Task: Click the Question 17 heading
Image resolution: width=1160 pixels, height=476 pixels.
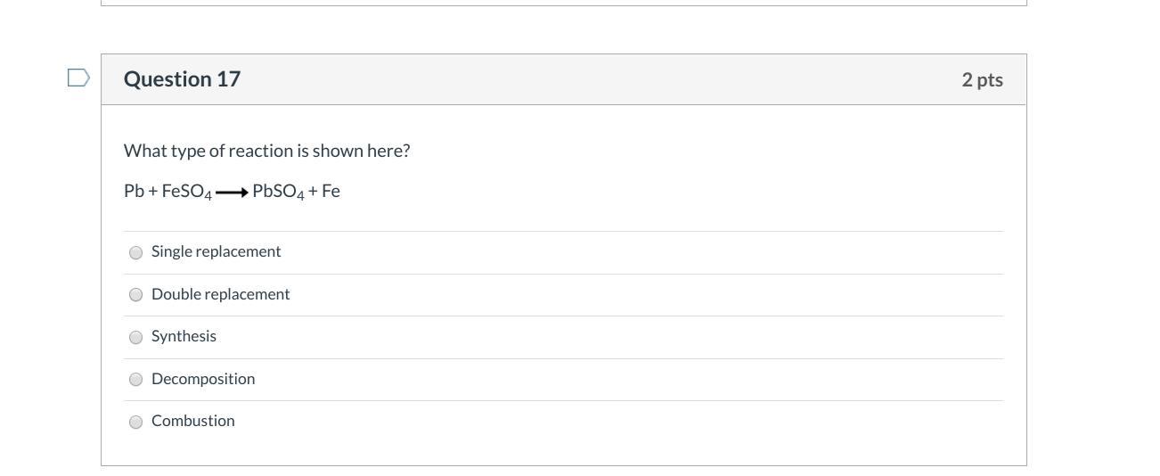Action: tap(182, 79)
